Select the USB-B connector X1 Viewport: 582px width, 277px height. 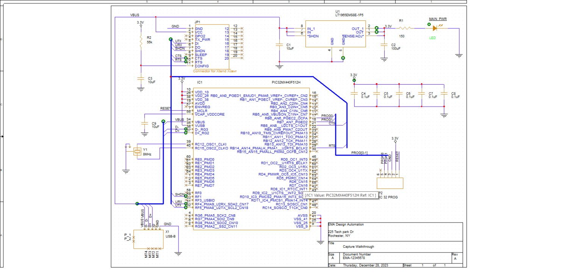click(148, 239)
